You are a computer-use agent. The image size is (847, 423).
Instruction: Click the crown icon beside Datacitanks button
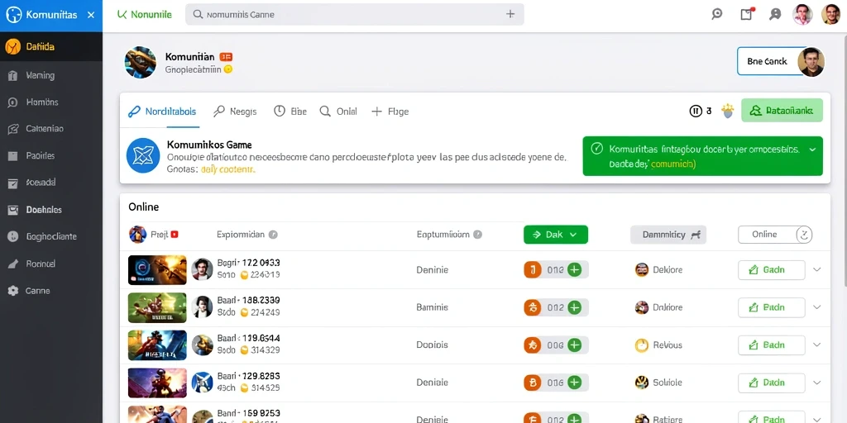[728, 112]
